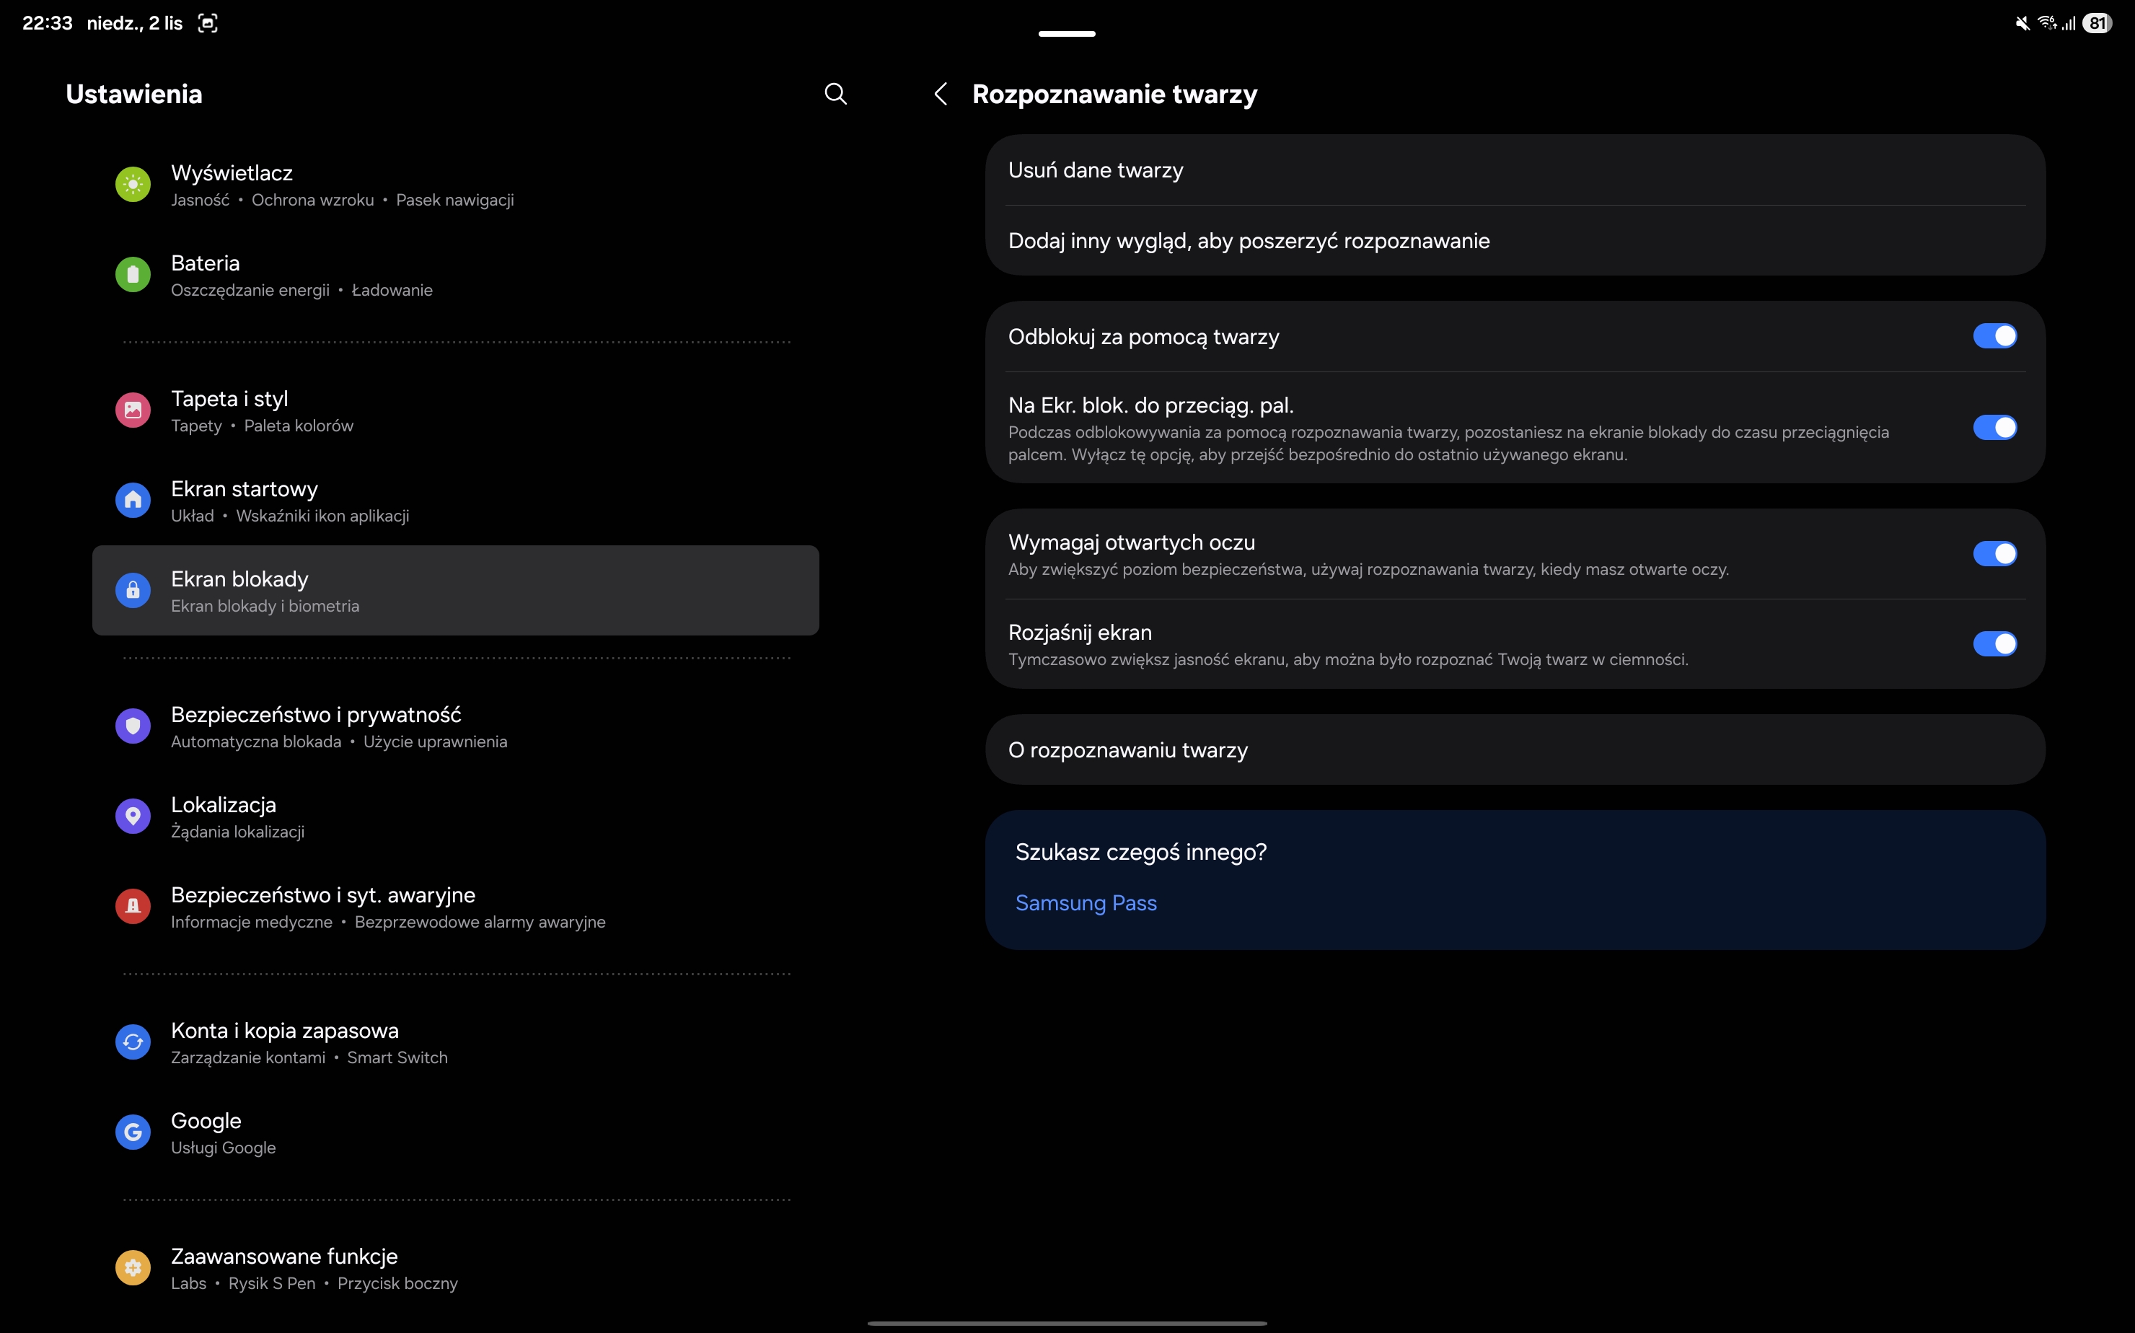Switch off Na Ekr. blok. do przeciąg. pal.
The image size is (2135, 1333).
[x=1994, y=428]
